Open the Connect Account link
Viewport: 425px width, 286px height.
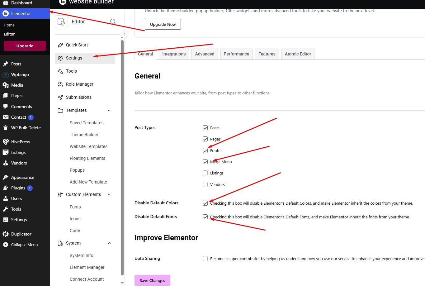tap(87, 279)
